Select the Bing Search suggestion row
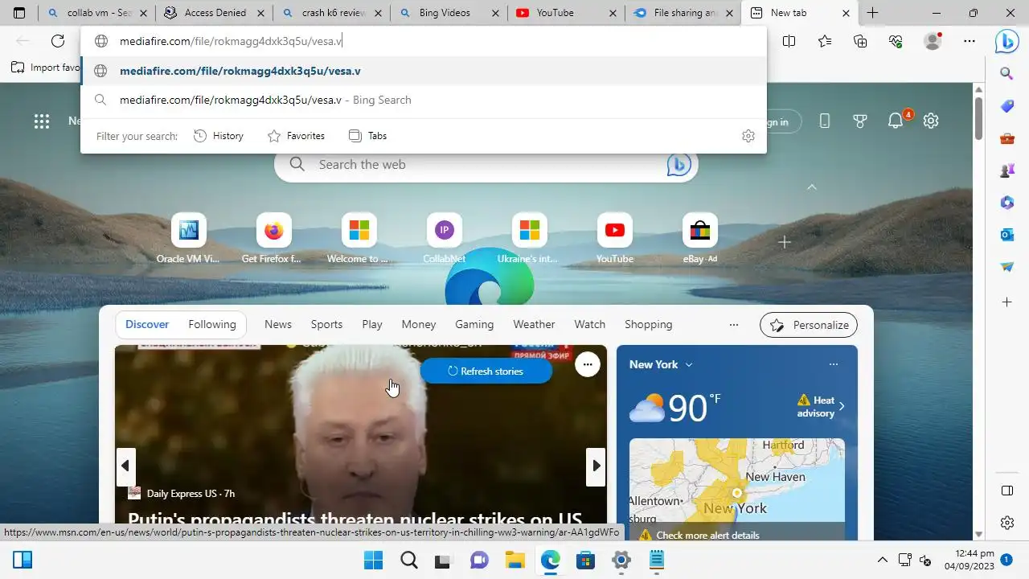 (x=424, y=100)
